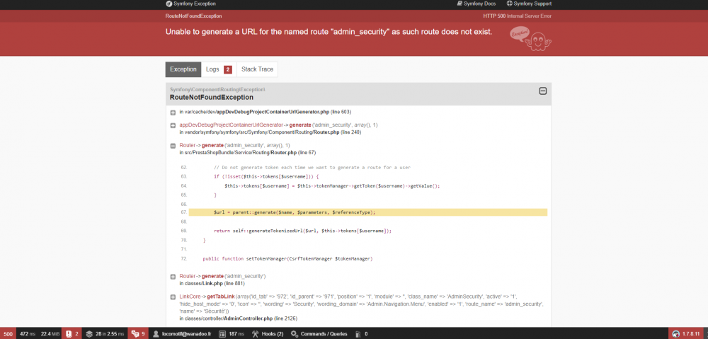Collapse the Router generate line 67 trace
This screenshot has height=339, width=708.
pyautogui.click(x=173, y=146)
